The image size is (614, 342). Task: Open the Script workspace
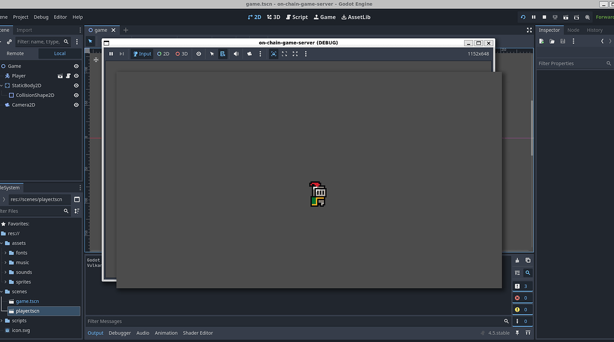pyautogui.click(x=297, y=17)
